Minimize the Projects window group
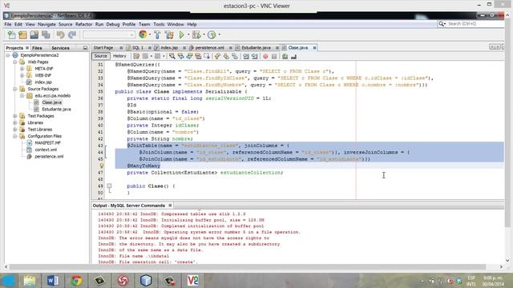Viewport: 513px width, 288px height. (x=86, y=48)
